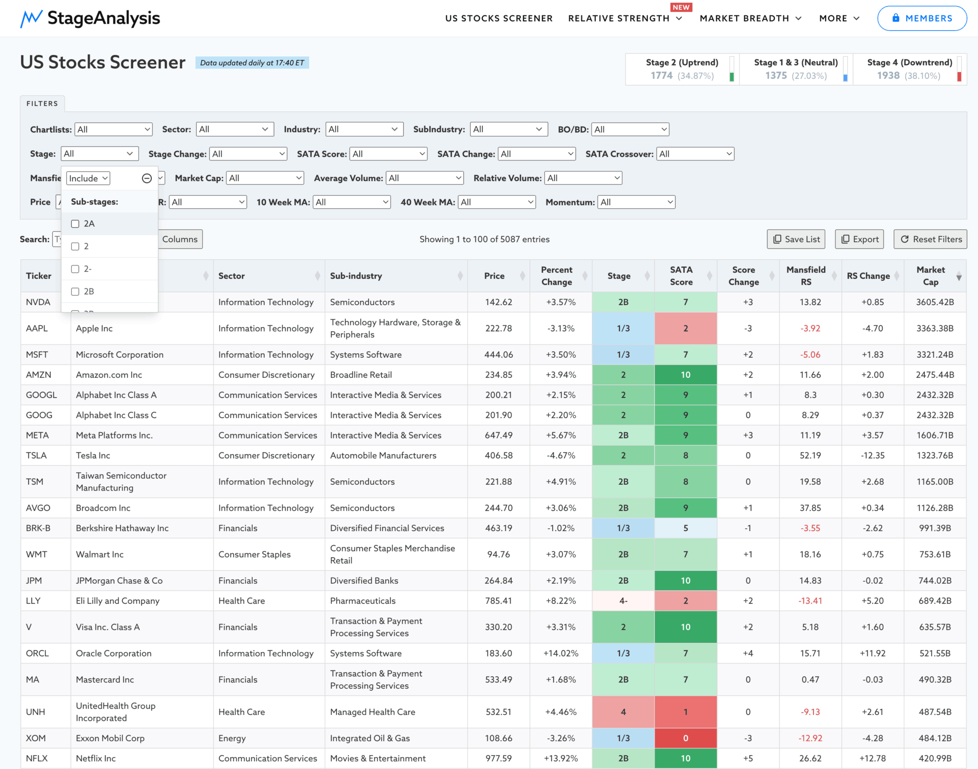Screen dimensions: 978x769
Task: Sort by Sub-industry column arrows
Action: point(460,276)
